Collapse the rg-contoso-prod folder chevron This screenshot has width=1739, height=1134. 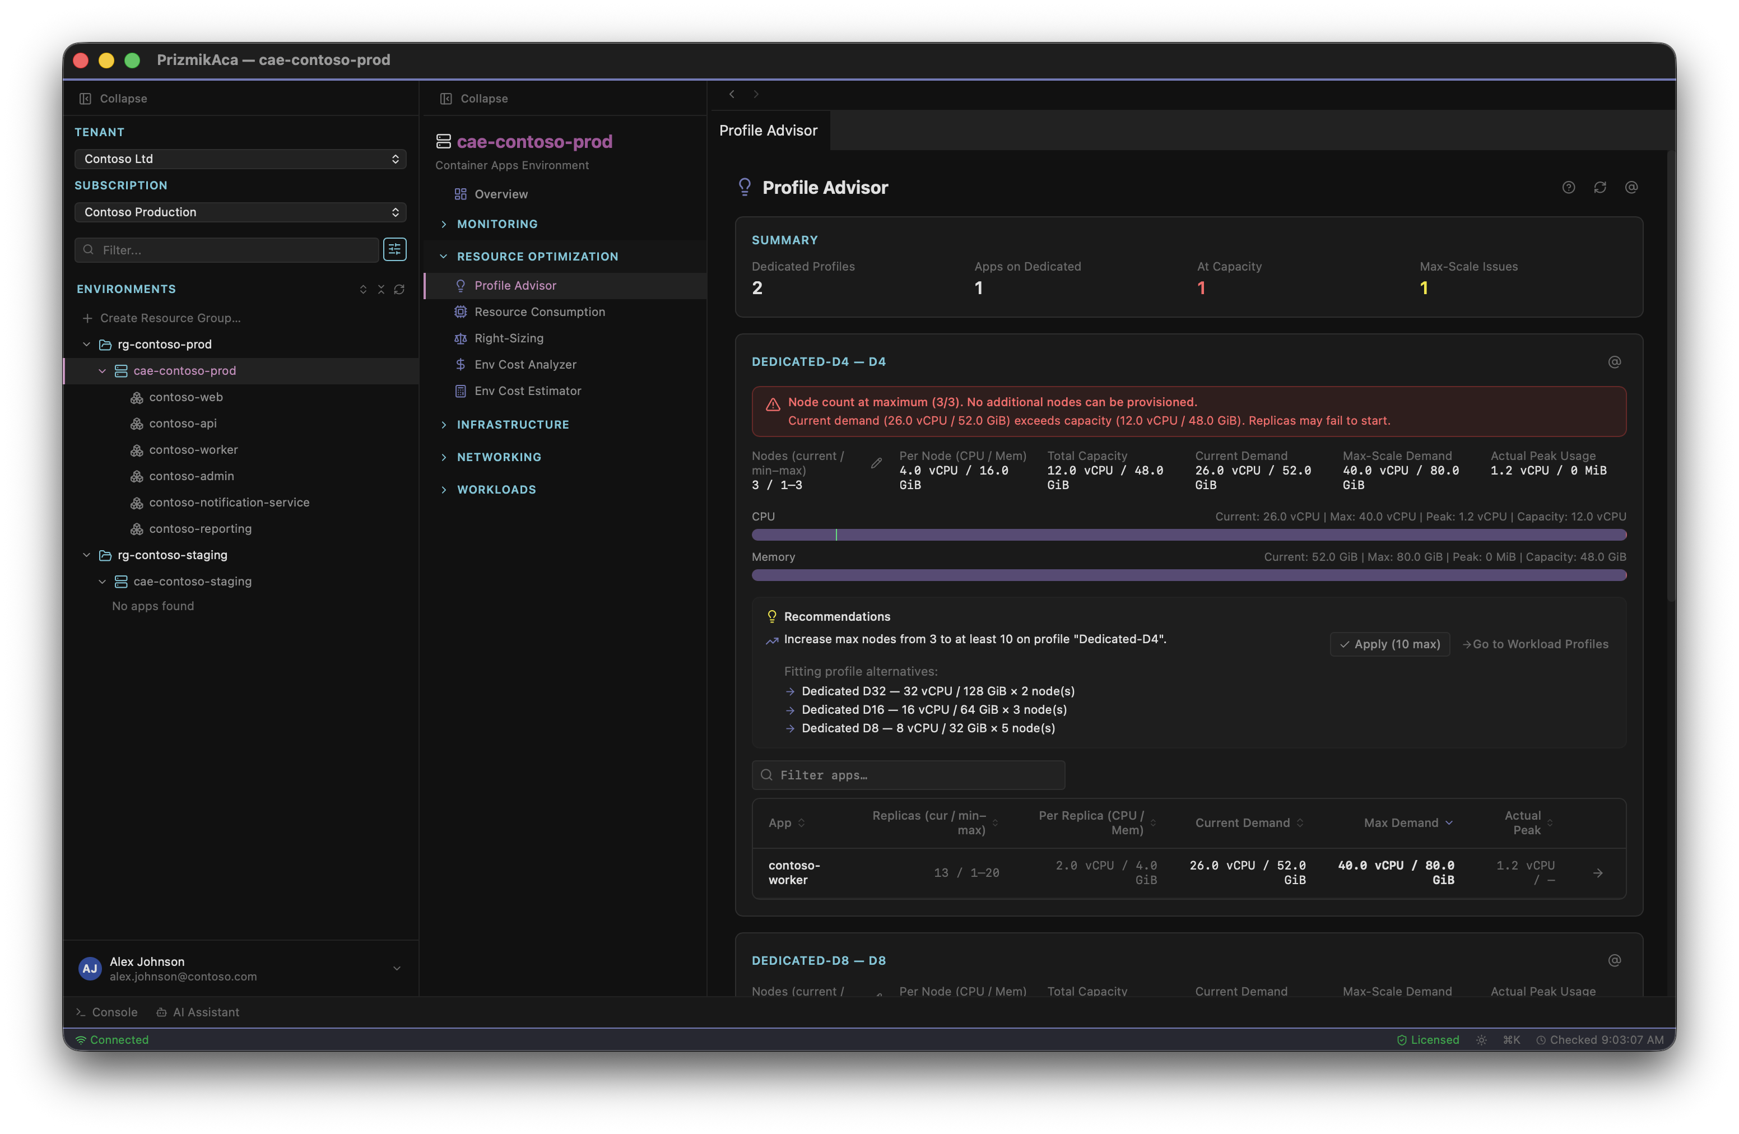(x=86, y=344)
